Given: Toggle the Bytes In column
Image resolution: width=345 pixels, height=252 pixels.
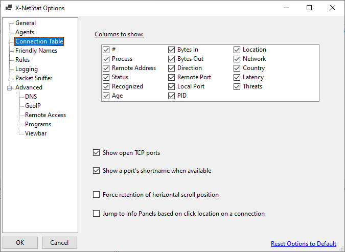Looking at the screenshot, I should point(171,50).
